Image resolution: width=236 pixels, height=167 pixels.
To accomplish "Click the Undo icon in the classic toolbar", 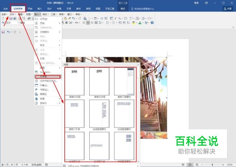I will (x=74, y=18).
